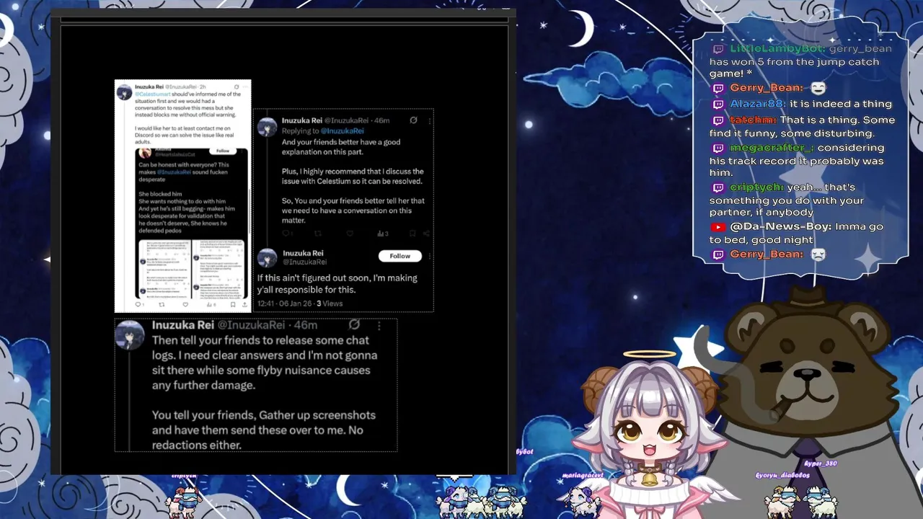The width and height of the screenshot is (923, 519).
Task: Click the Follow button beside Inuzuka Rei's tweet
Action: [399, 256]
